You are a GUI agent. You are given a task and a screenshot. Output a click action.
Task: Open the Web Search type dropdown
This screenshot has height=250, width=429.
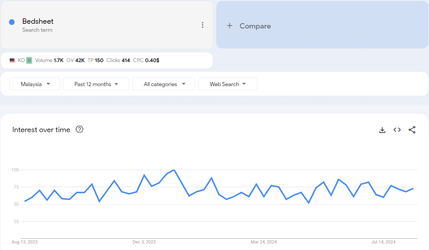[228, 84]
